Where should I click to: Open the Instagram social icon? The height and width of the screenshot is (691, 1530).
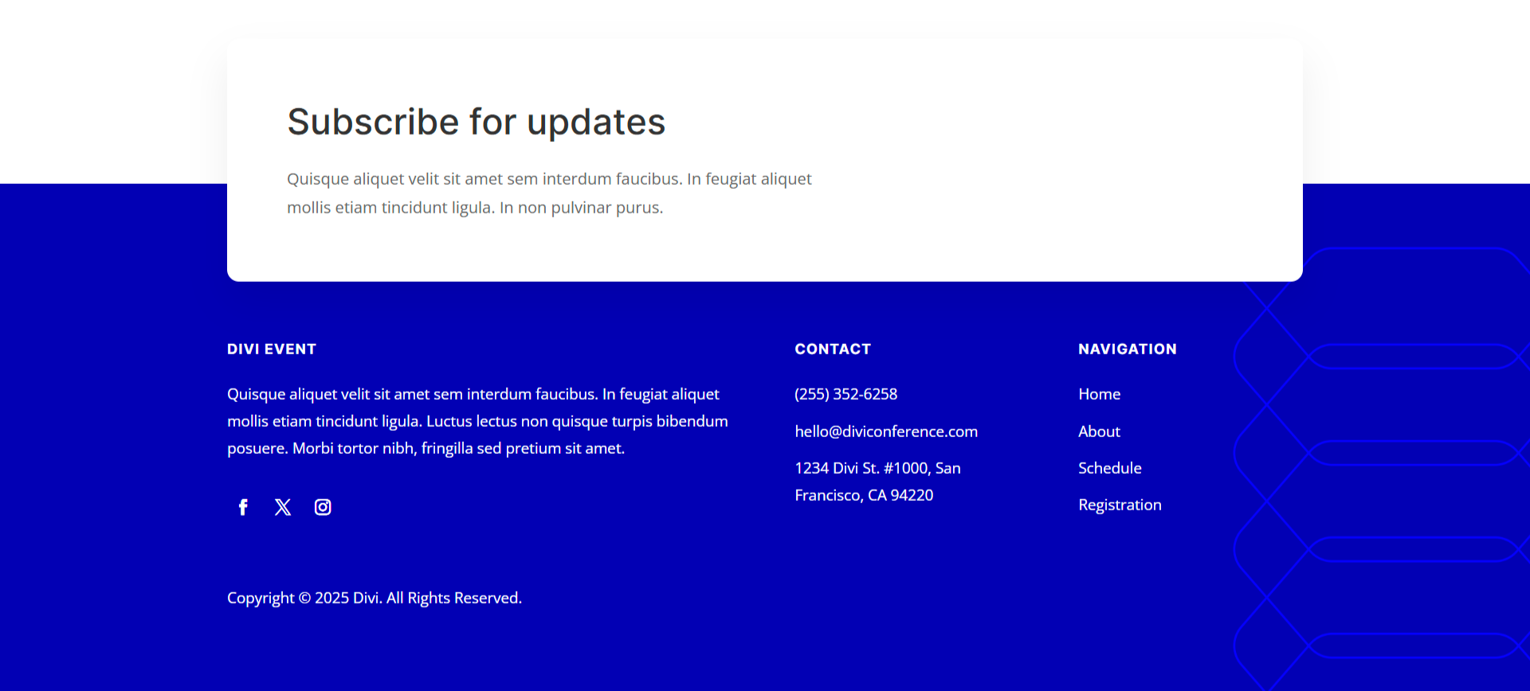click(323, 507)
